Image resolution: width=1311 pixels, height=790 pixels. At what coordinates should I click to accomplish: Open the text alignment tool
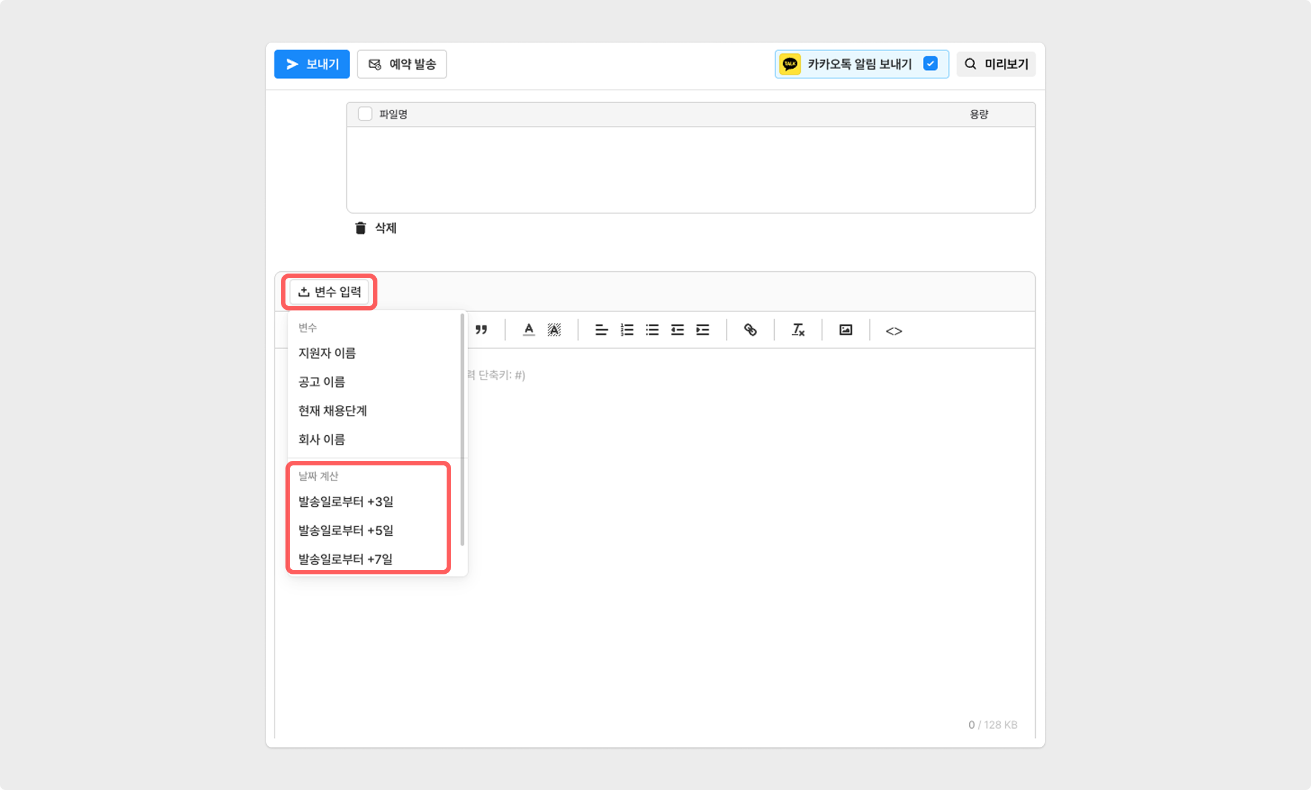click(601, 330)
